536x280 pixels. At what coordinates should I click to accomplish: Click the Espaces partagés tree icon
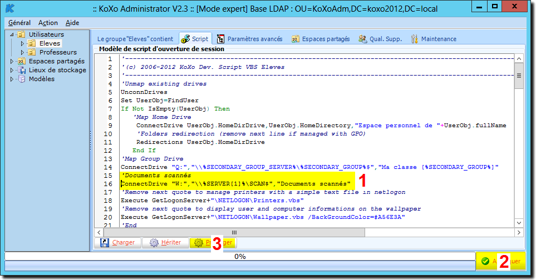tap(21, 61)
